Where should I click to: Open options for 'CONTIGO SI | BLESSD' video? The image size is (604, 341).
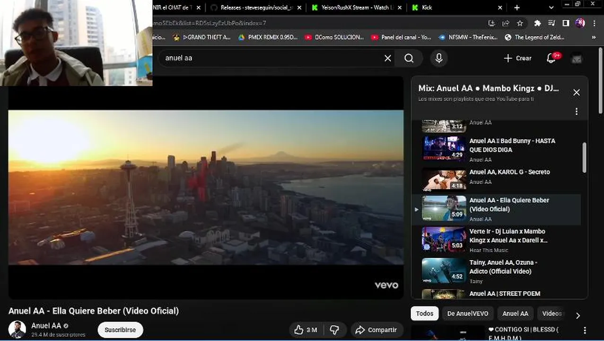[x=585, y=330]
